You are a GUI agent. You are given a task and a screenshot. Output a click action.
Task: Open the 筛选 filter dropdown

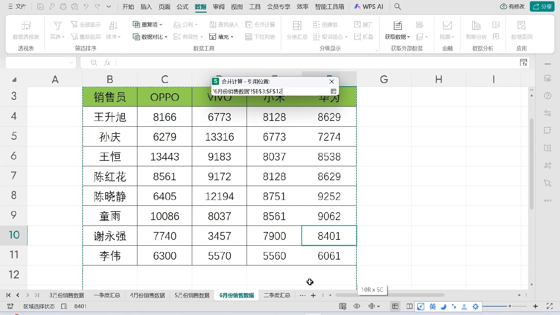[57, 37]
